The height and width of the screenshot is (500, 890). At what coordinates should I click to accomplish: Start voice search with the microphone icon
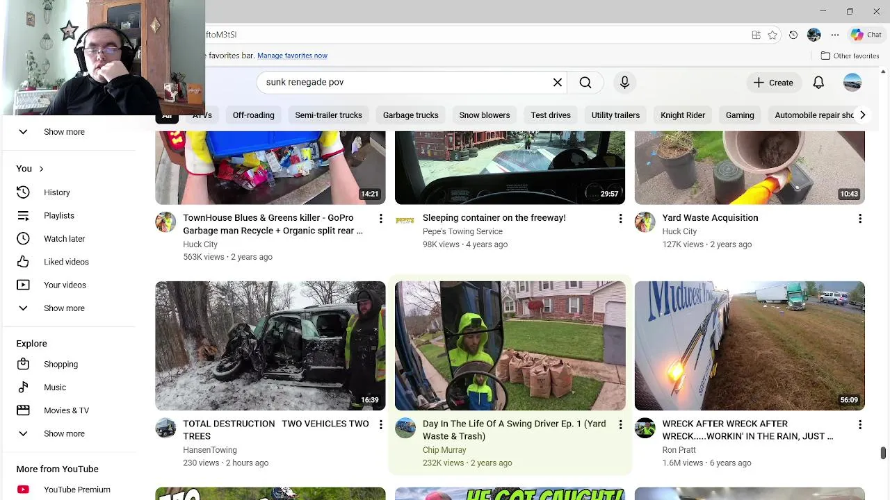[x=624, y=82]
